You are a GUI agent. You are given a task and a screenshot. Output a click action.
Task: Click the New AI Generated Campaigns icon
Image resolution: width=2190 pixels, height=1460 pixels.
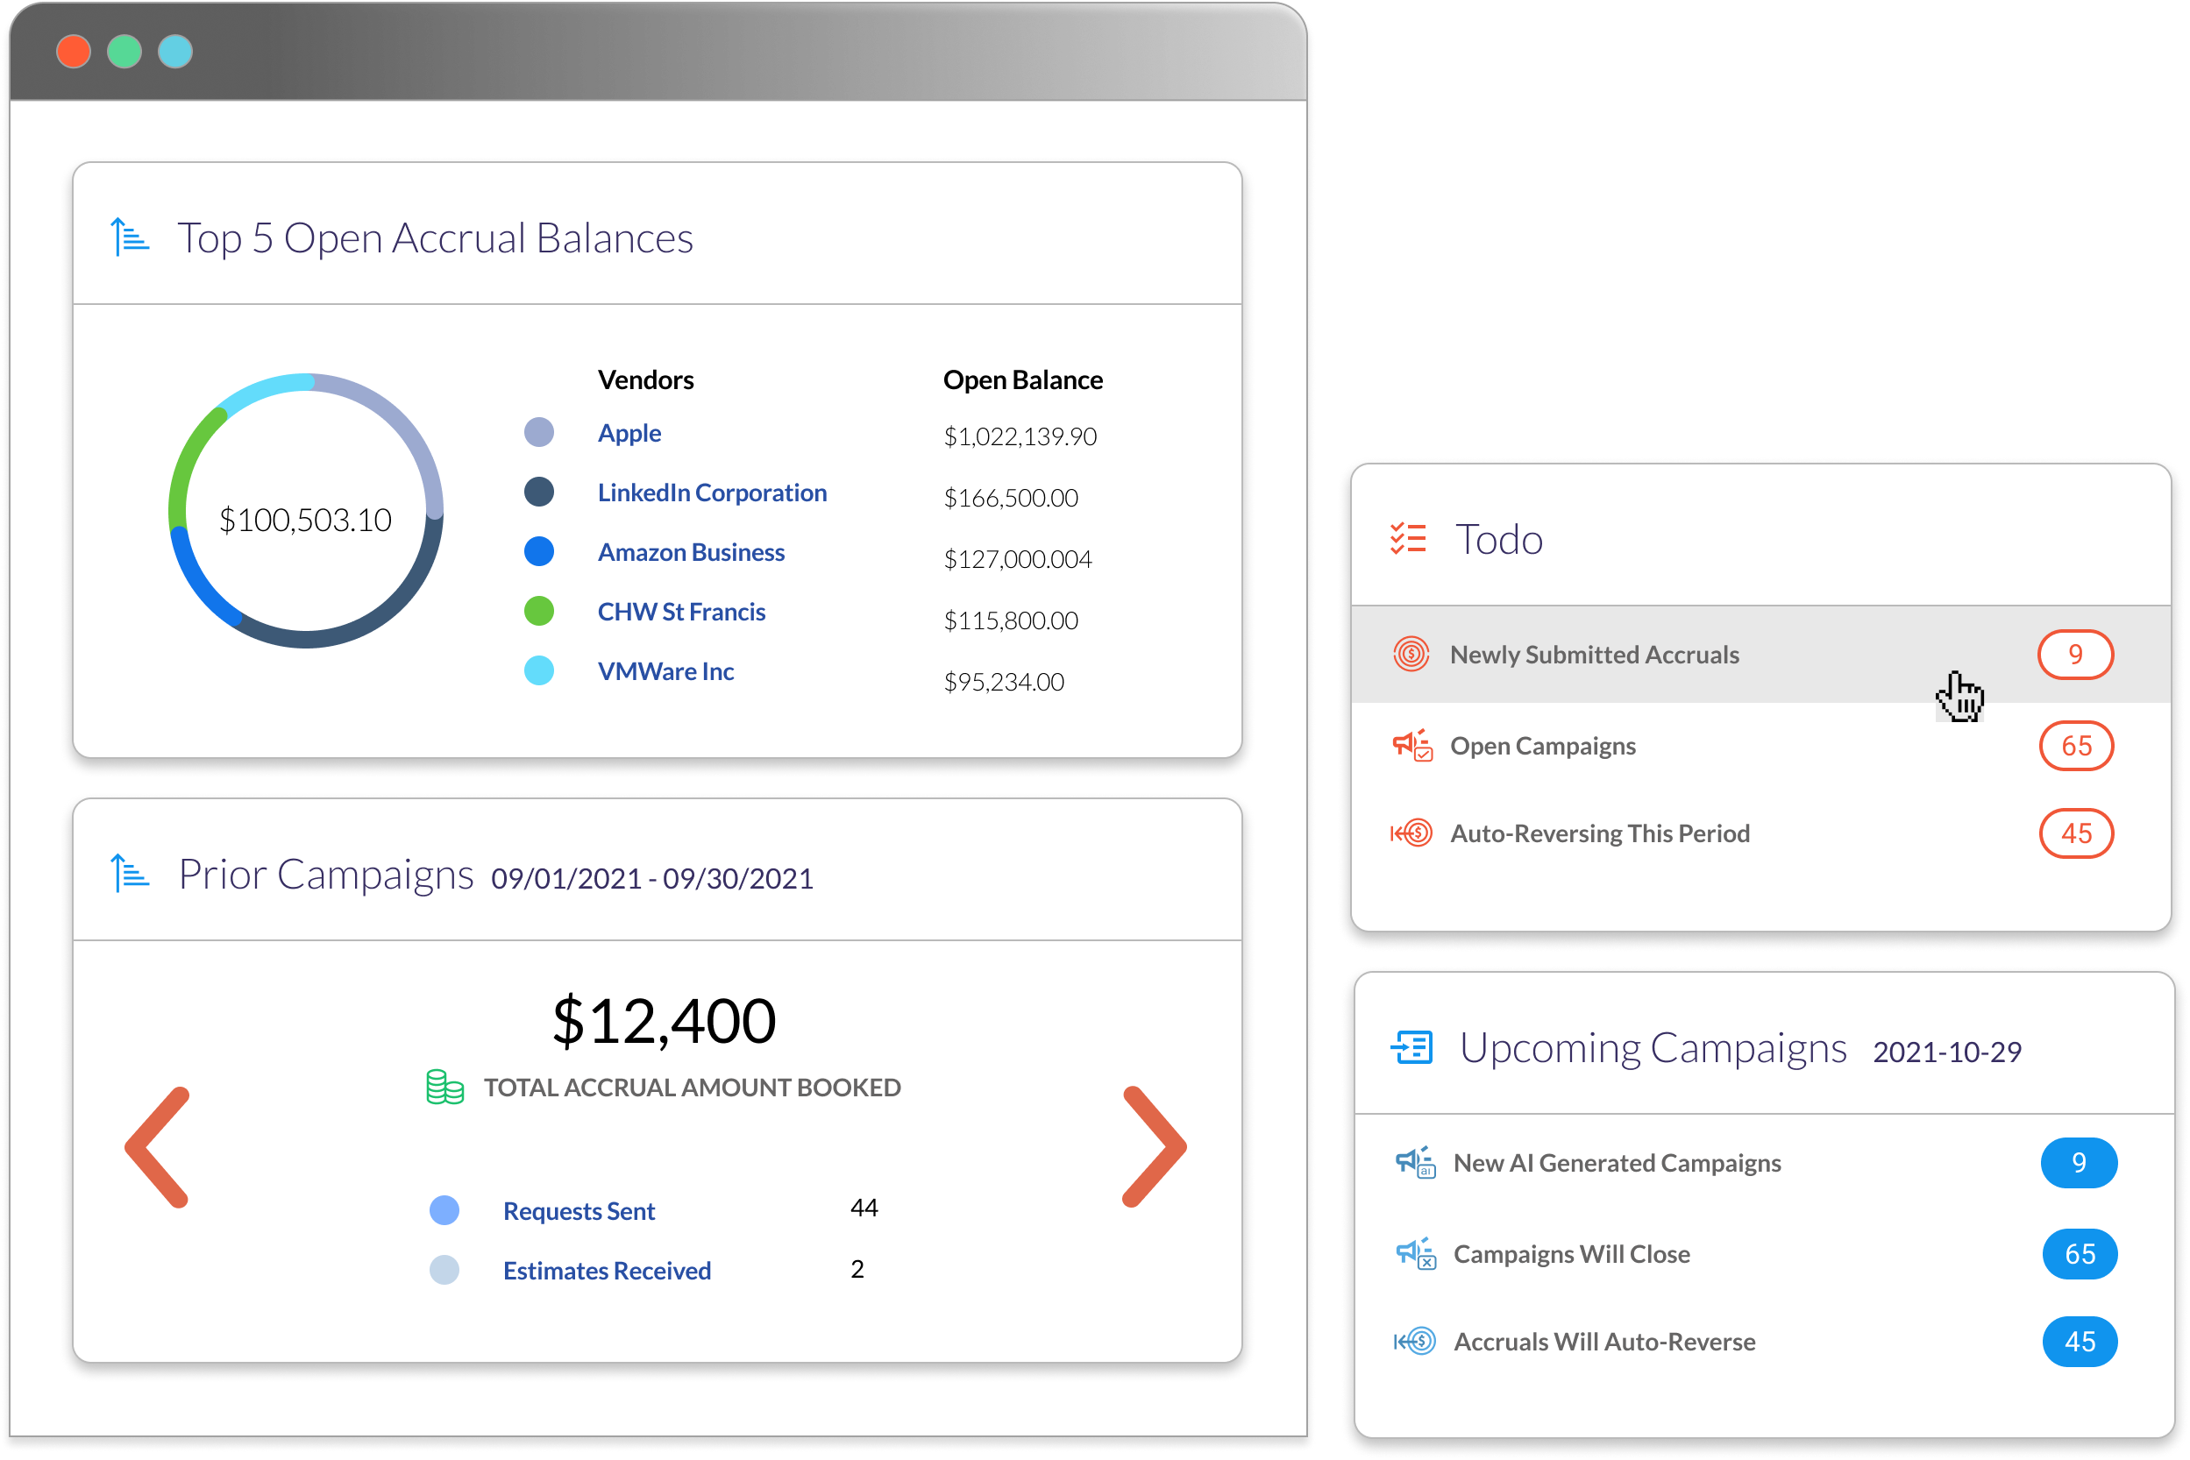click(1415, 1163)
